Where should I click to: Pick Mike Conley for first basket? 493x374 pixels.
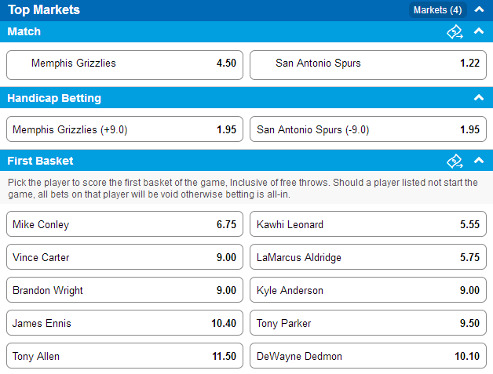click(x=125, y=224)
